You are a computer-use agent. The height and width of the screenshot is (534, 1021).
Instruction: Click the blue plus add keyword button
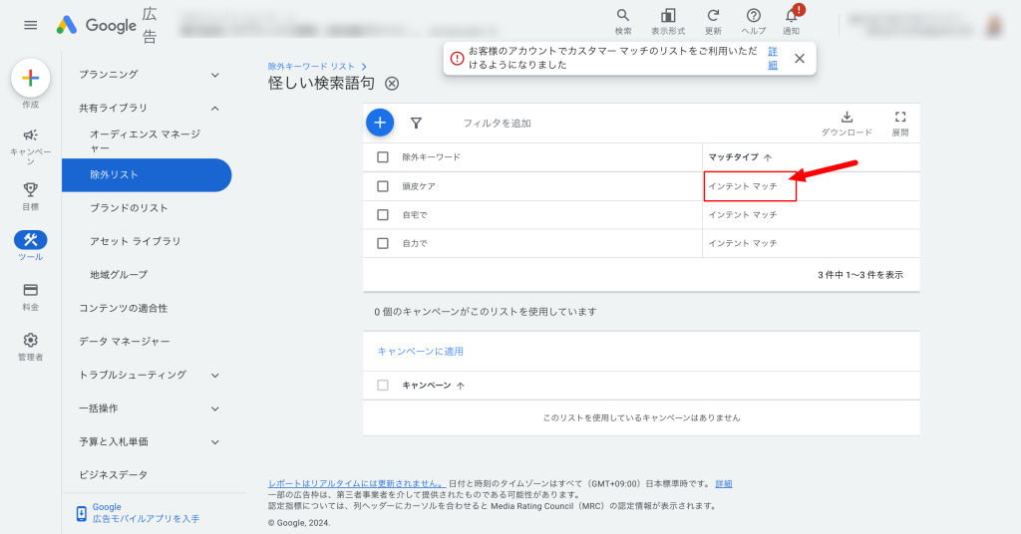coord(380,123)
